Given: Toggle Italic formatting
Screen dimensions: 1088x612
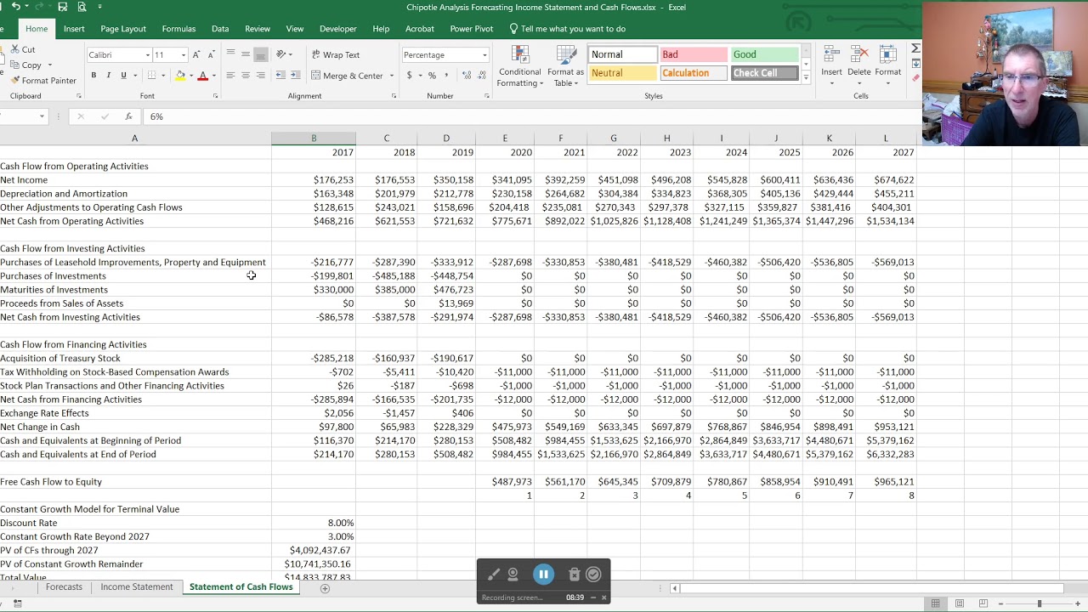Looking at the screenshot, I should [x=108, y=76].
